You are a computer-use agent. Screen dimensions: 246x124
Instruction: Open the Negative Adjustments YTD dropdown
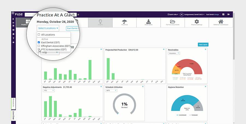pyautogui.click(x=49, y=91)
